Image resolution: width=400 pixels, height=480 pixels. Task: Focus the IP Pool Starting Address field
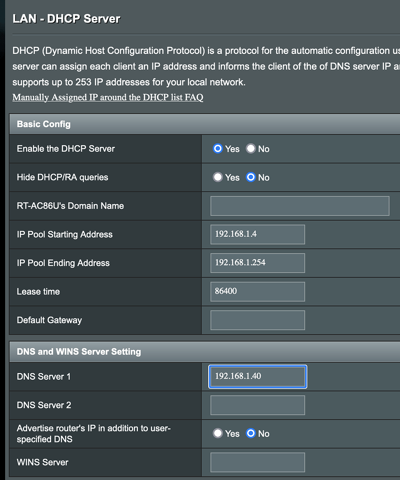coord(257,234)
